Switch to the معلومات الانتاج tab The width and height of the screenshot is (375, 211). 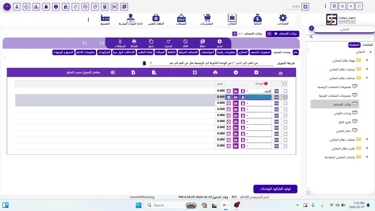tap(86, 52)
